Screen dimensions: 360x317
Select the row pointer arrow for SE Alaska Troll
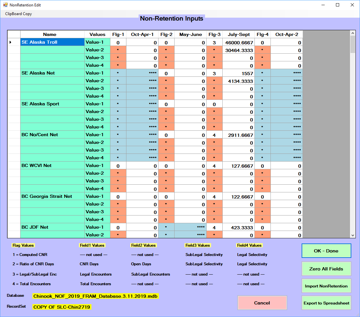coord(11,42)
